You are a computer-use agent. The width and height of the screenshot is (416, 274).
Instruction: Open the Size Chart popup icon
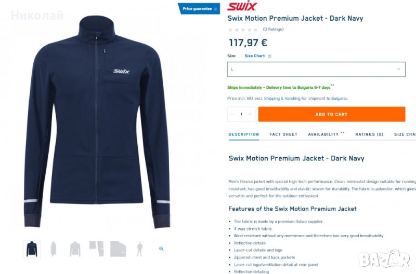pos(269,56)
